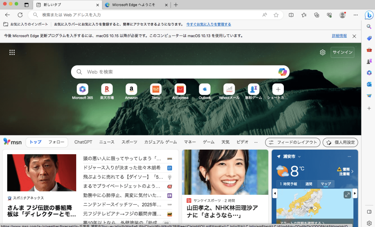Open the sidebar Drop paper plane icon
The width and height of the screenshot is (375, 227).
(x=369, y=96)
